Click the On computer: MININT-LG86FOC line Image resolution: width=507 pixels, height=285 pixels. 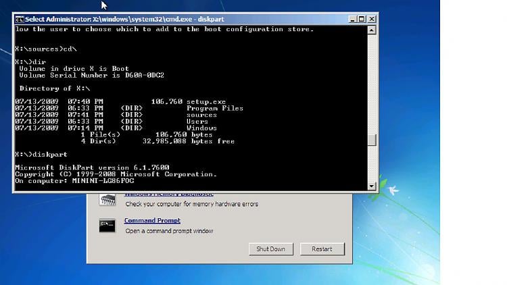[x=74, y=181]
